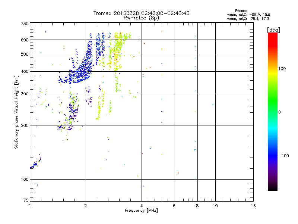Click the colorbar tick label '-100'
The image size is (298, 224).
point(283,156)
